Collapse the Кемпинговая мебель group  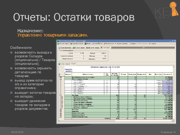61,79
